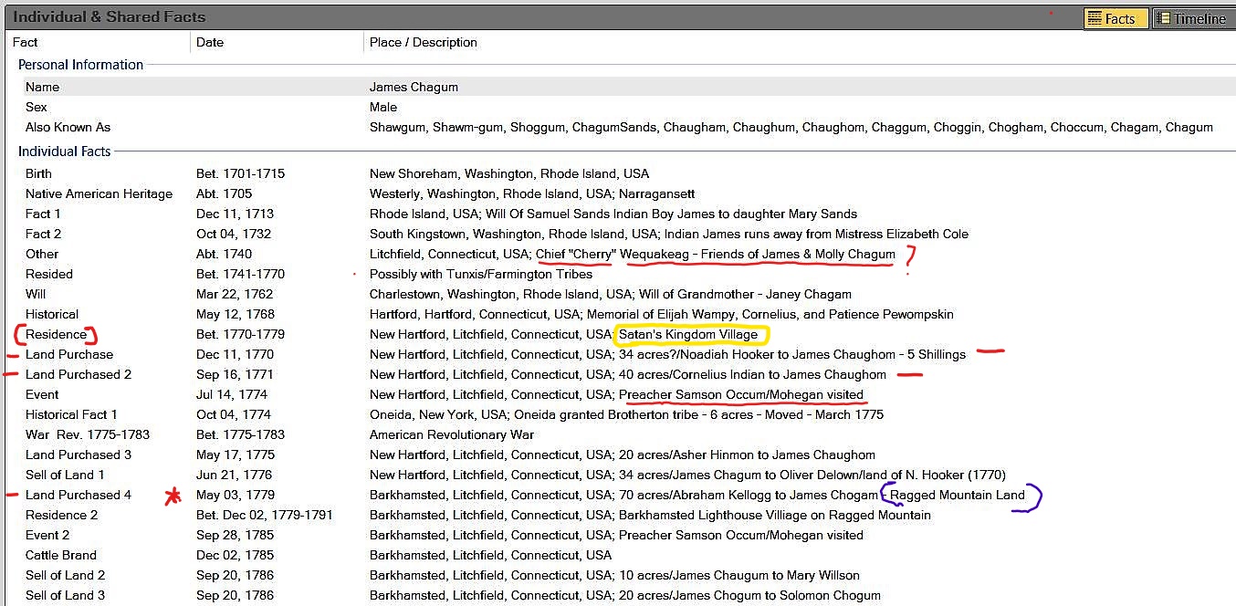Open the Also Known As row
The image size is (1236, 606).
coord(68,127)
